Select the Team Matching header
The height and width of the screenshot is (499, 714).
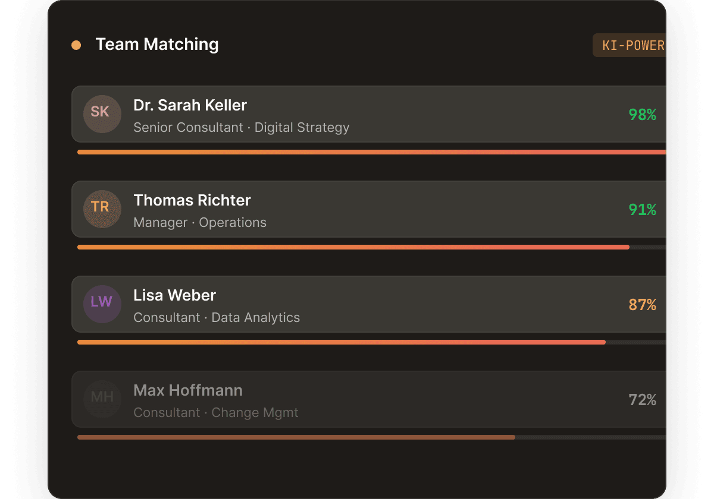coord(157,44)
